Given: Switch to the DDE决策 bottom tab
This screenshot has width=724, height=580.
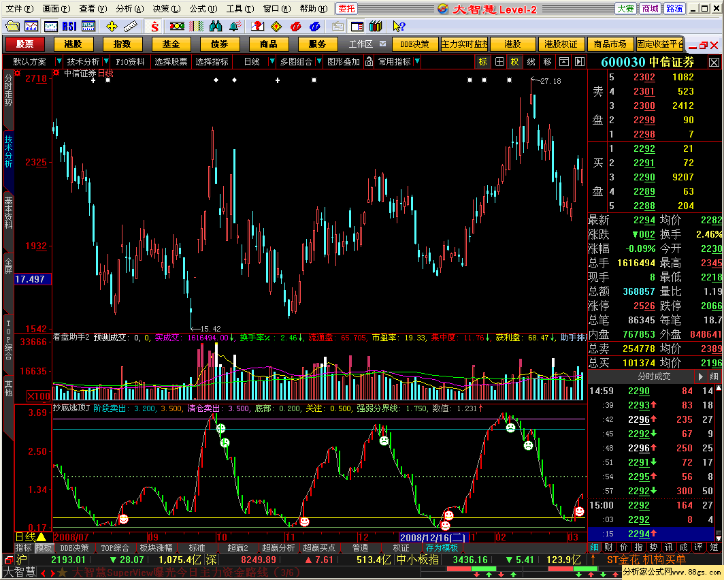Looking at the screenshot, I should coord(74,548).
